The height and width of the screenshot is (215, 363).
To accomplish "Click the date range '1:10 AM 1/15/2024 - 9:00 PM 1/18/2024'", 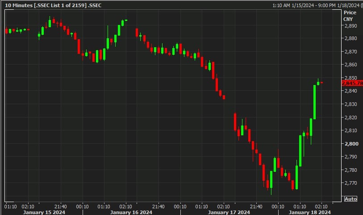I will coord(316,5).
